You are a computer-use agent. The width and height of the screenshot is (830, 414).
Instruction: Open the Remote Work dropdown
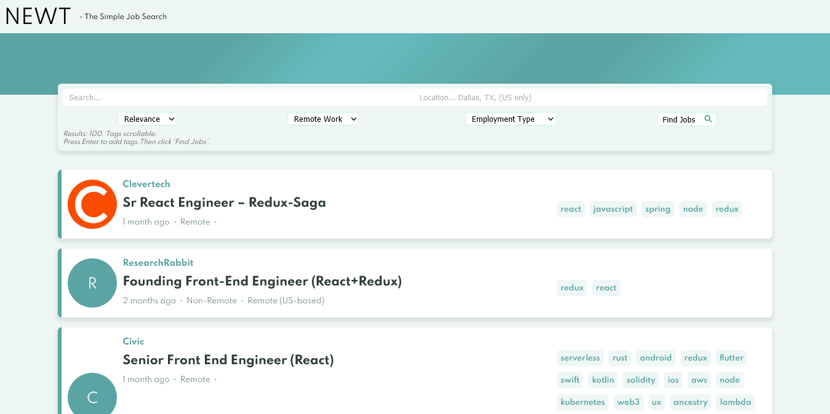[x=324, y=119]
